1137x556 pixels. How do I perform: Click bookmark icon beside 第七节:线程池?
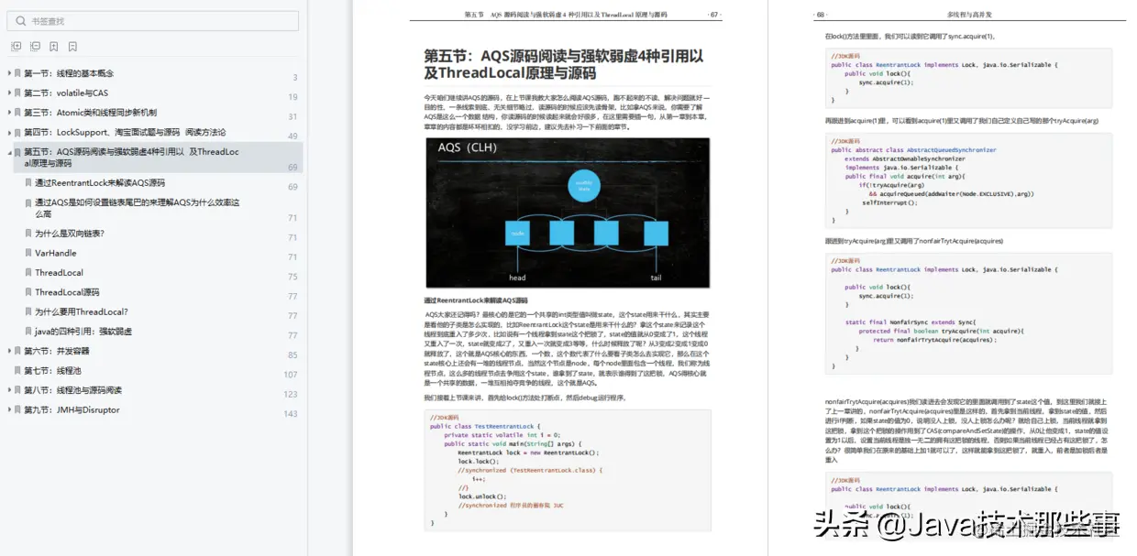17,371
